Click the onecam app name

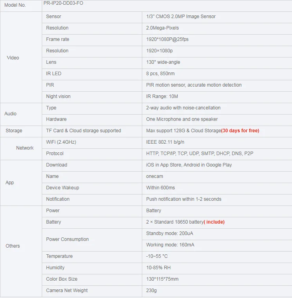pos(154,176)
